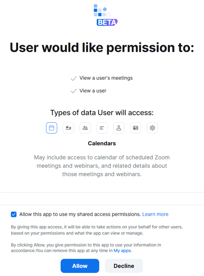Click checkmark beside View a user's meetings
Image resolution: width=204 pixels, height=276 pixels.
[73, 78]
